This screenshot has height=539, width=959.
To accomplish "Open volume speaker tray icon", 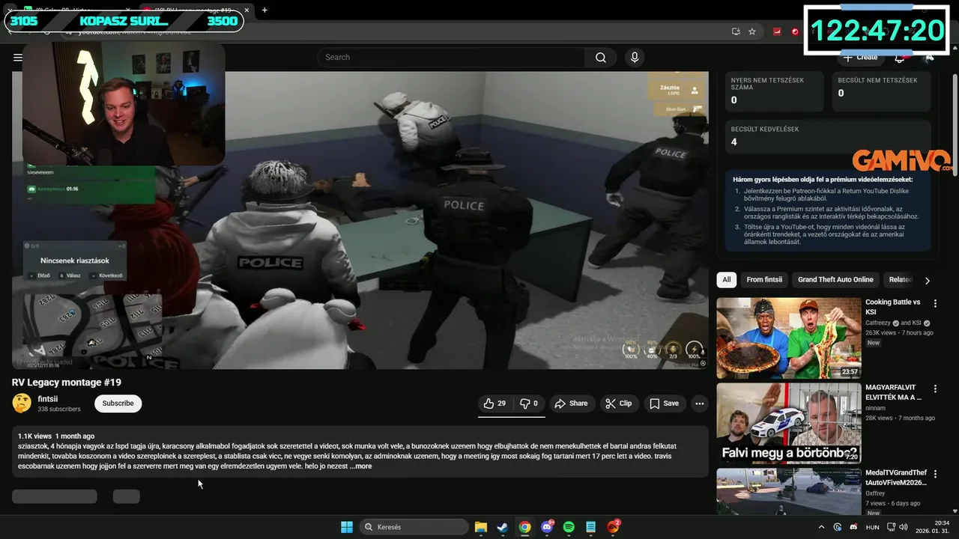I will [904, 527].
